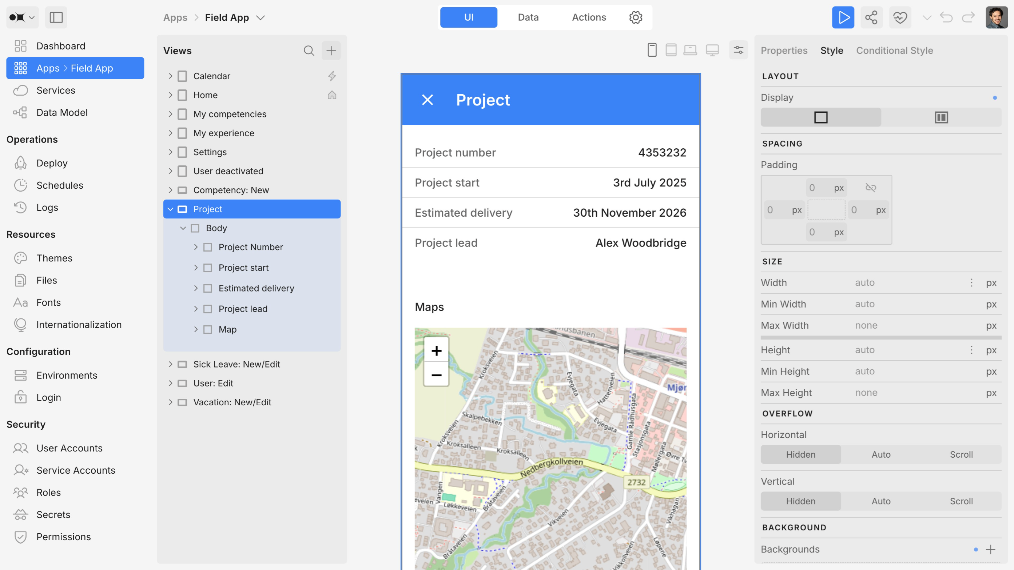Image resolution: width=1014 pixels, height=570 pixels.
Task: Open the share icon in toolbar
Action: (x=871, y=17)
